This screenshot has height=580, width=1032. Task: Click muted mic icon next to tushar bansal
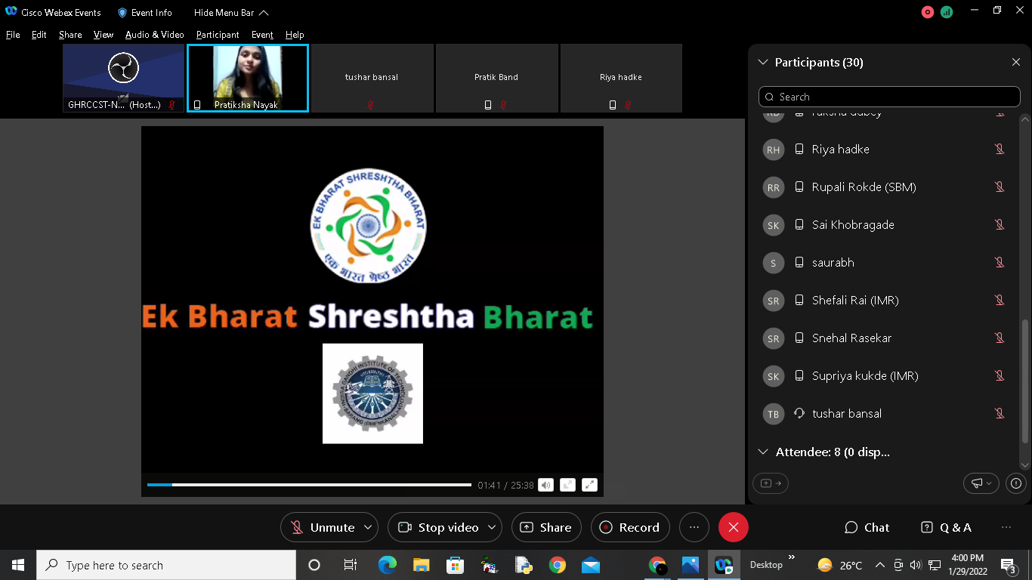[x=1000, y=414]
